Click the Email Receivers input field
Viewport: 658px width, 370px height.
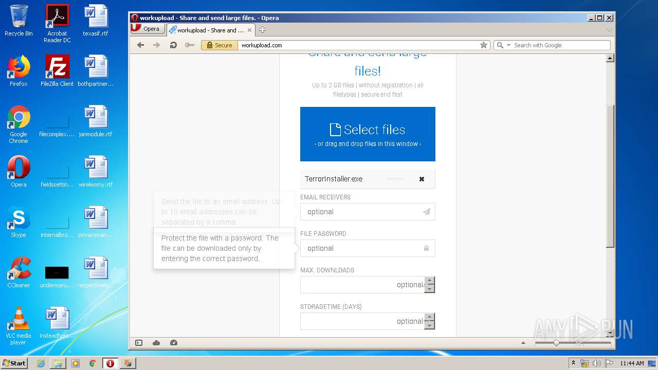[x=368, y=212]
